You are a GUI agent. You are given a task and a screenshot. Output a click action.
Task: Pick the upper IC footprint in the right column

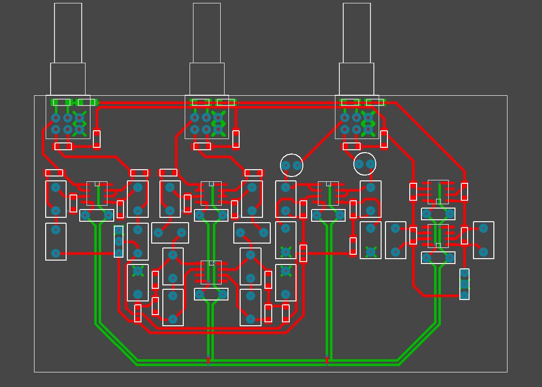tap(438, 192)
